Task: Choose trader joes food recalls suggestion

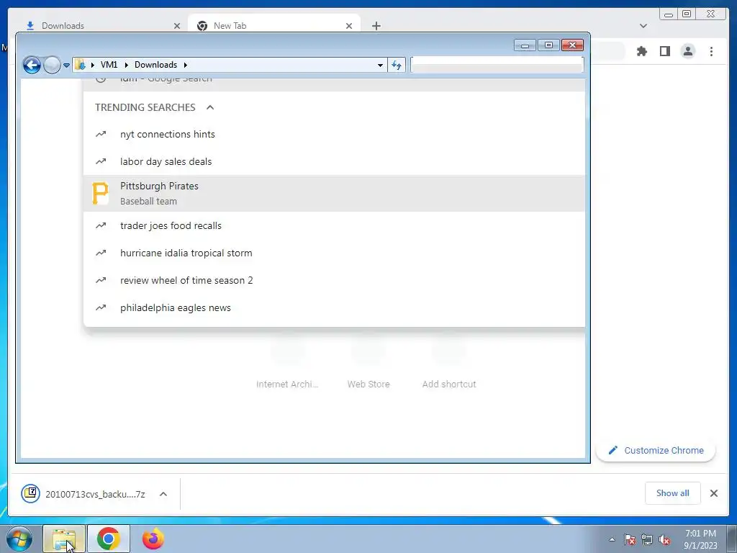Action: tap(334, 225)
